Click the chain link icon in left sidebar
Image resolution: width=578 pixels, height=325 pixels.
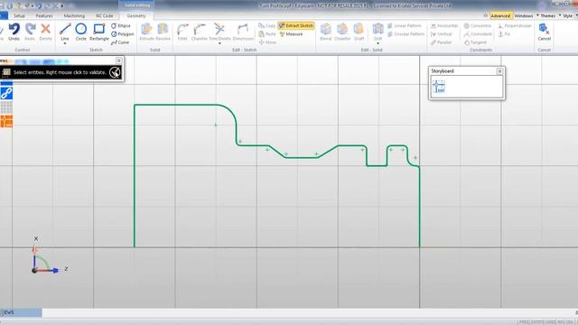click(x=6, y=93)
